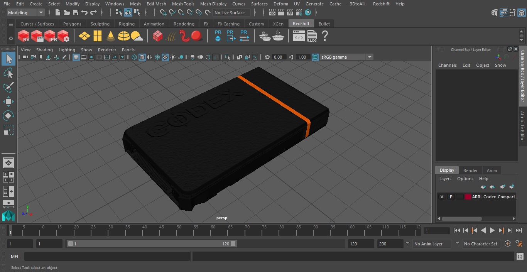Open the Redshift LOG file icon

tap(312, 36)
